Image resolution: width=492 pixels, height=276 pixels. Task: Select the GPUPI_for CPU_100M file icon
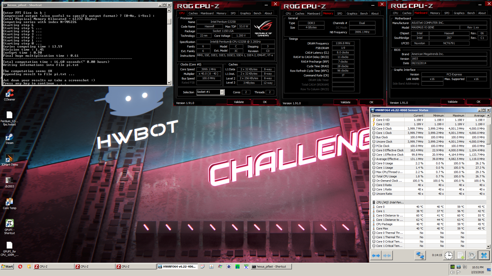pyautogui.click(x=9, y=249)
